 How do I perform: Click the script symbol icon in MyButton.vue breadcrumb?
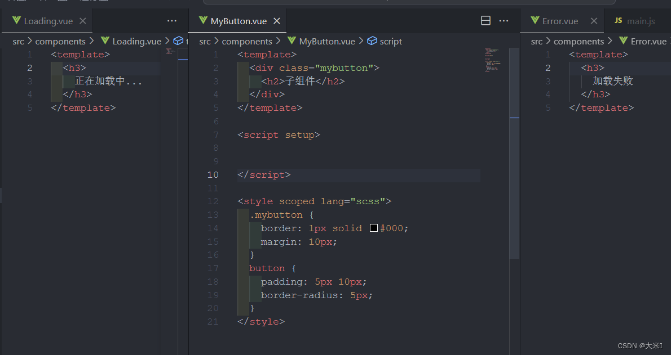[x=372, y=41]
